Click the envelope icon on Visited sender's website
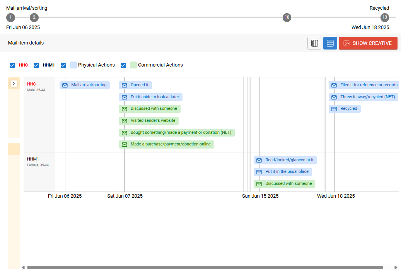The width and height of the screenshot is (401, 270). [125, 121]
